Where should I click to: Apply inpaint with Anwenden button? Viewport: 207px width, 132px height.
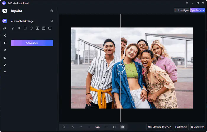pyautogui.click(x=32, y=43)
